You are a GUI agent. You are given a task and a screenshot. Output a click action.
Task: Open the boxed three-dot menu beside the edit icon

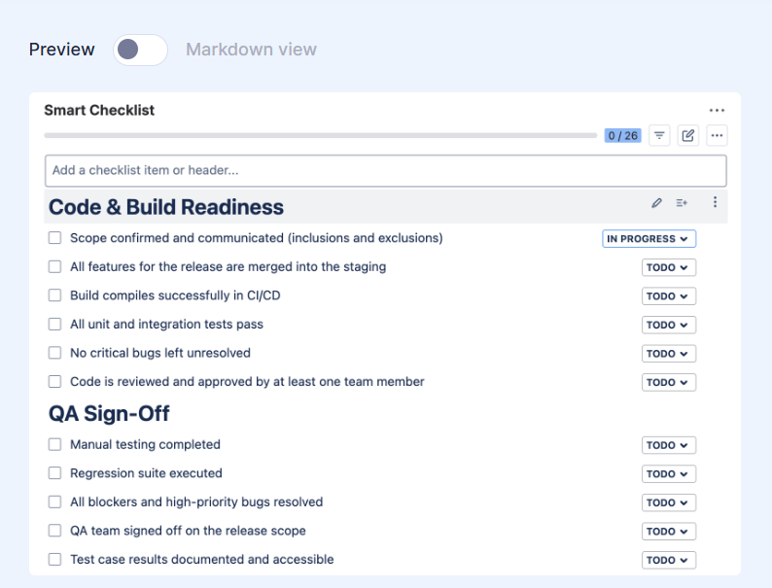717,136
